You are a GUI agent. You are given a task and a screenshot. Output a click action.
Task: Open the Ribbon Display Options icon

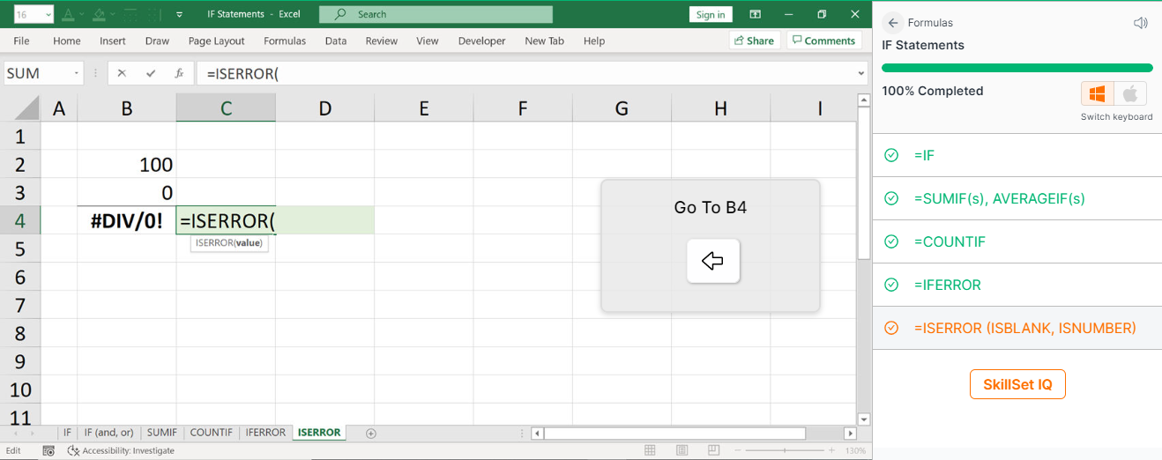point(755,14)
